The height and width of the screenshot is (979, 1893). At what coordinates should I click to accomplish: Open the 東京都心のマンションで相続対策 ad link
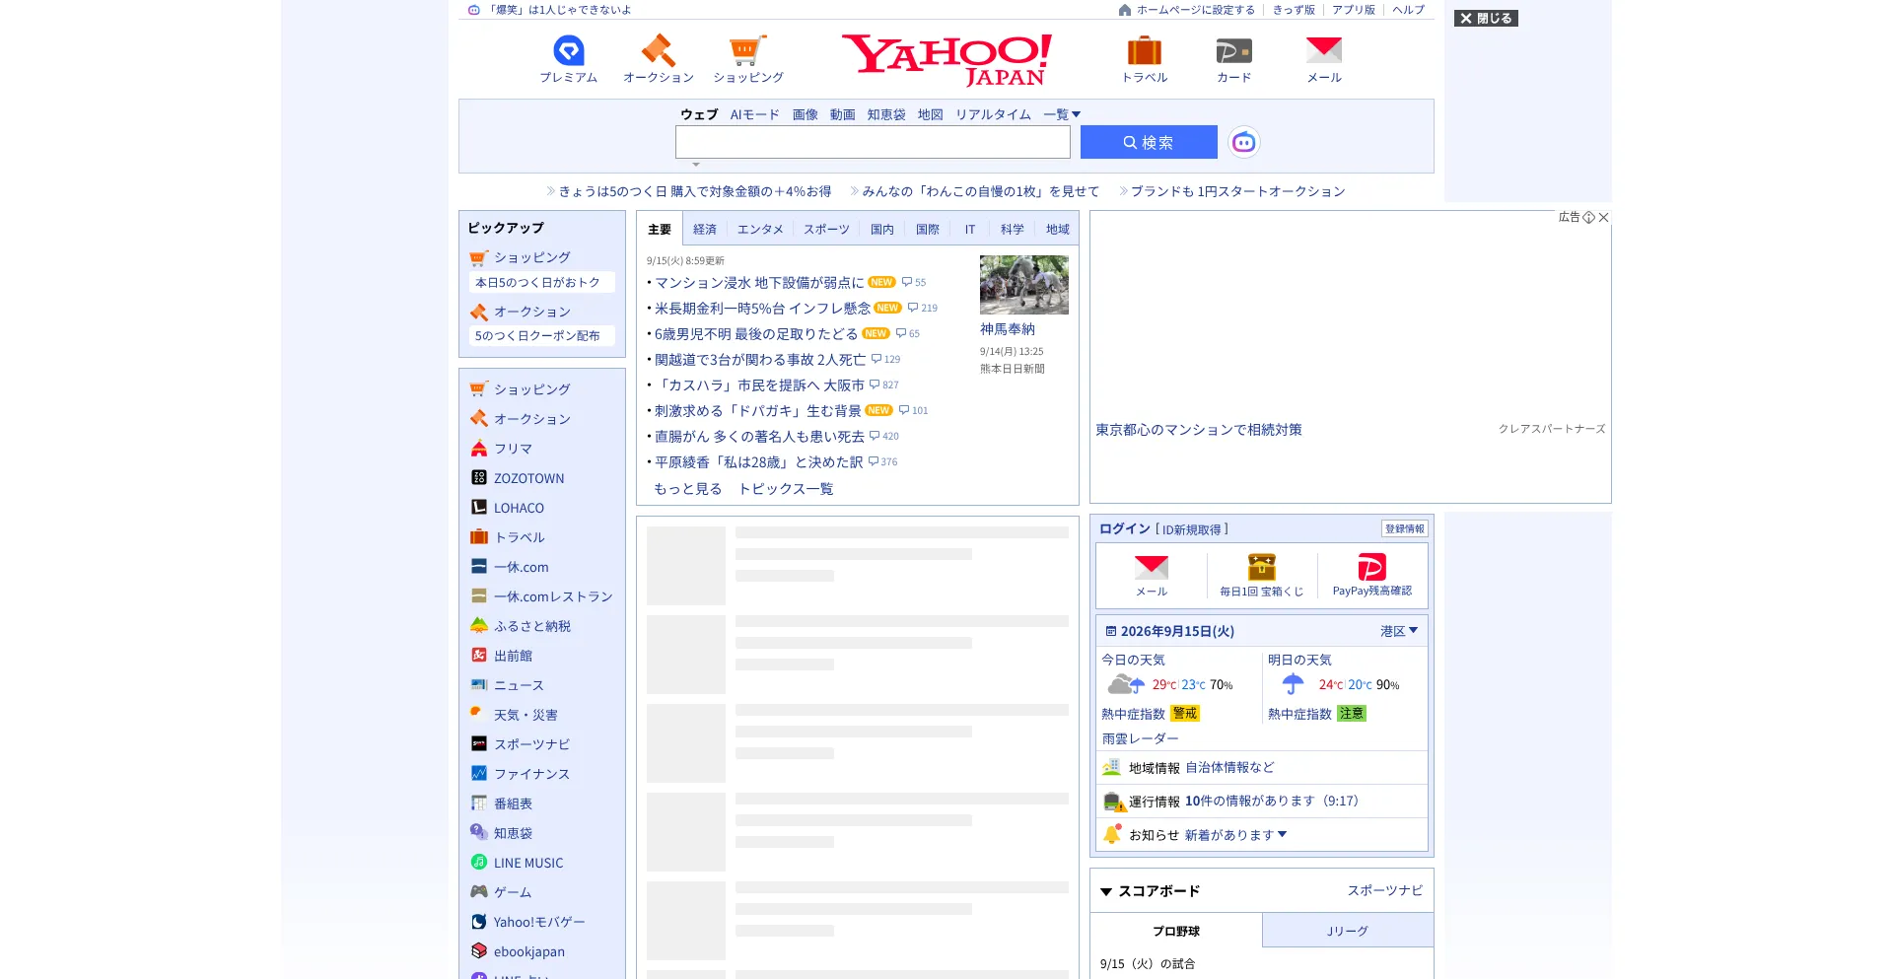(1199, 430)
